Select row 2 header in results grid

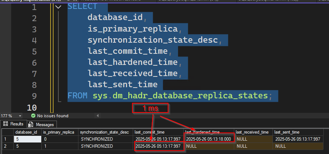(8, 146)
